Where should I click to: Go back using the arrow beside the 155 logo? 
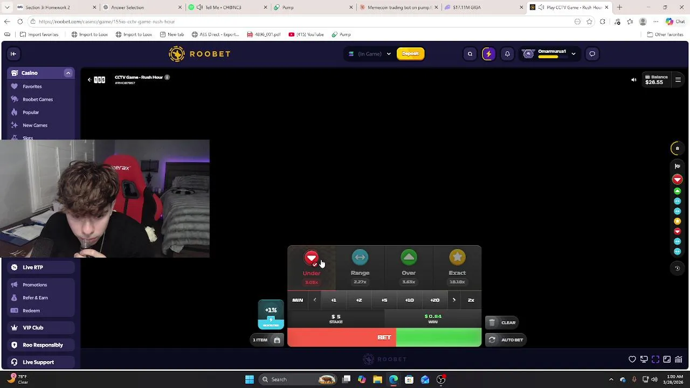89,80
